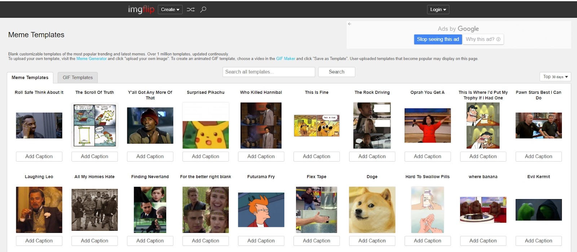Add Caption to Oprah You Get A

(428, 156)
